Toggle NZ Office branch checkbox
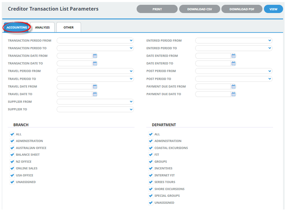The width and height of the screenshot is (287, 214). (12, 161)
